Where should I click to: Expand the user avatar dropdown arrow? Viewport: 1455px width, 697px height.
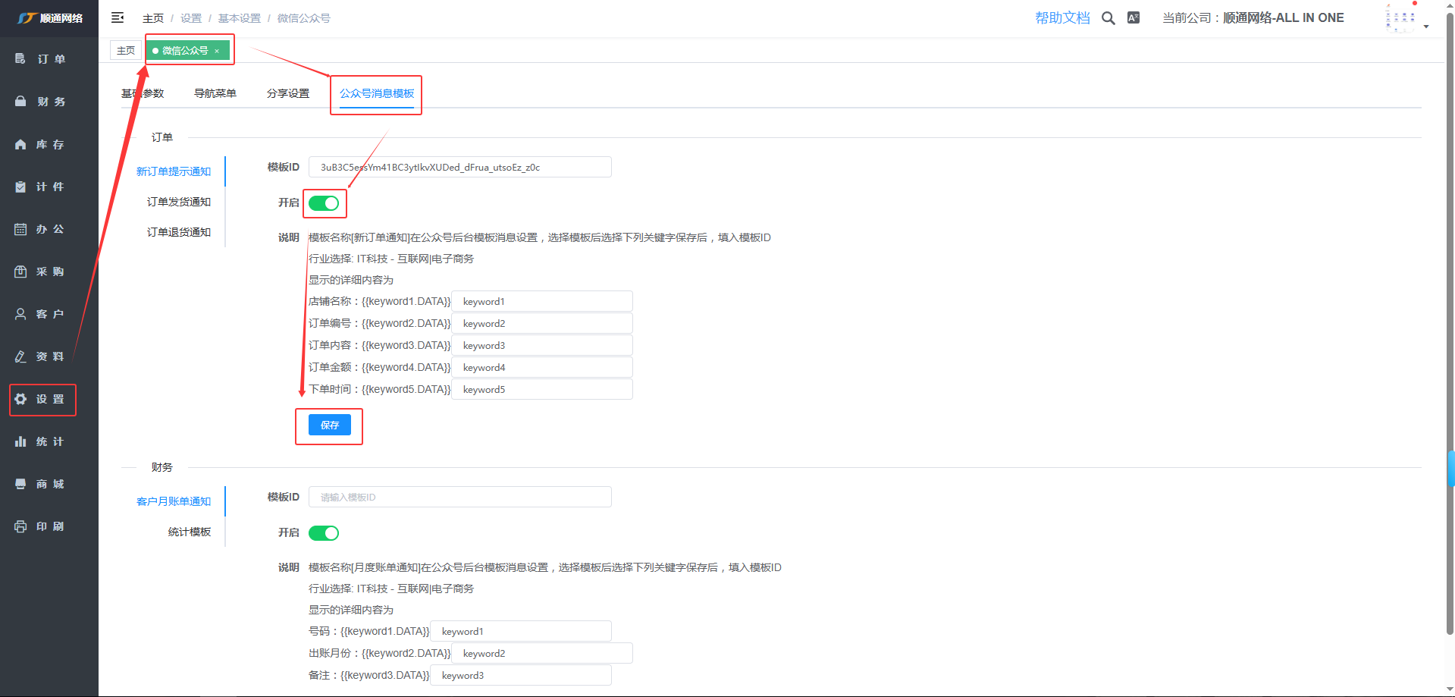click(x=1426, y=27)
